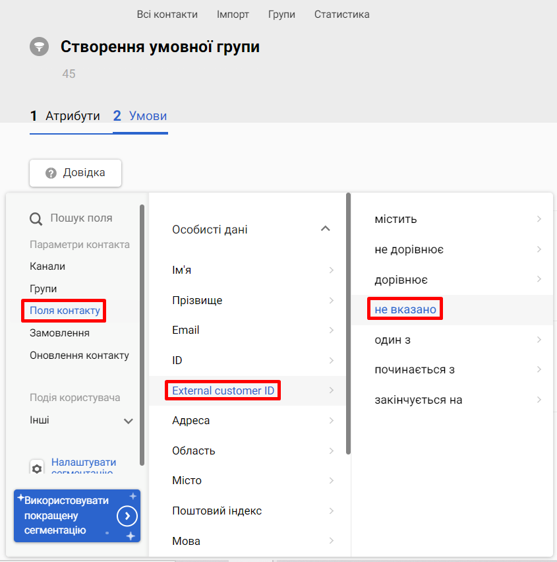Switch to the Імпорт tab
Viewport: 557px width, 562px height.
[232, 14]
